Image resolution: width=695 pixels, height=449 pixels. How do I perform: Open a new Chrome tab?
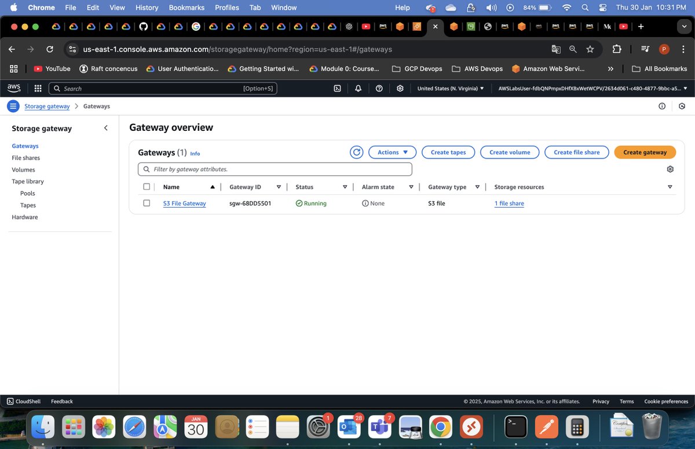(x=641, y=26)
